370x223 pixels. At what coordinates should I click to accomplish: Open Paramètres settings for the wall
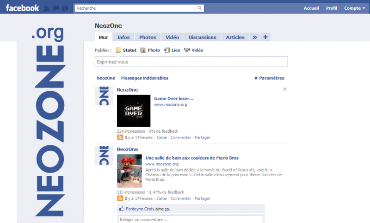[x=269, y=78]
